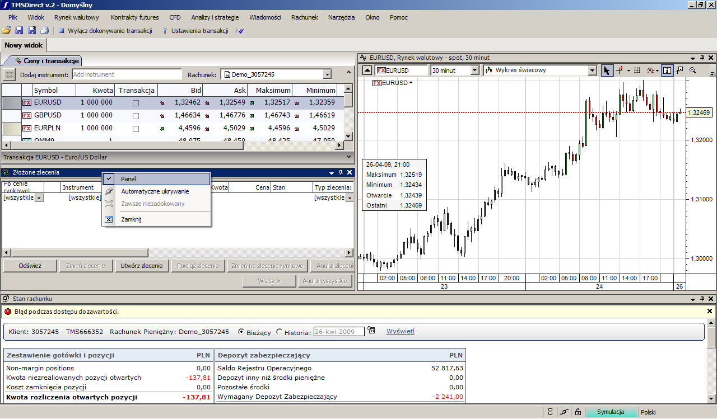Click the Utwórz zlecenie button
717x419 pixels.
(142, 266)
